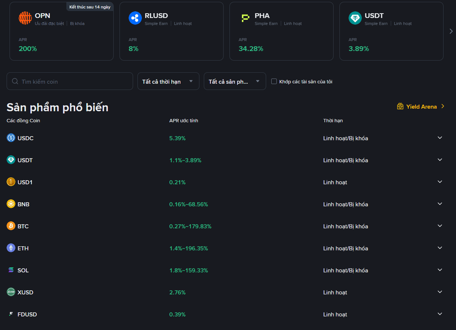Open the 'Tất cả sản ph...' dropdown
The width and height of the screenshot is (456, 330).
pyautogui.click(x=235, y=81)
